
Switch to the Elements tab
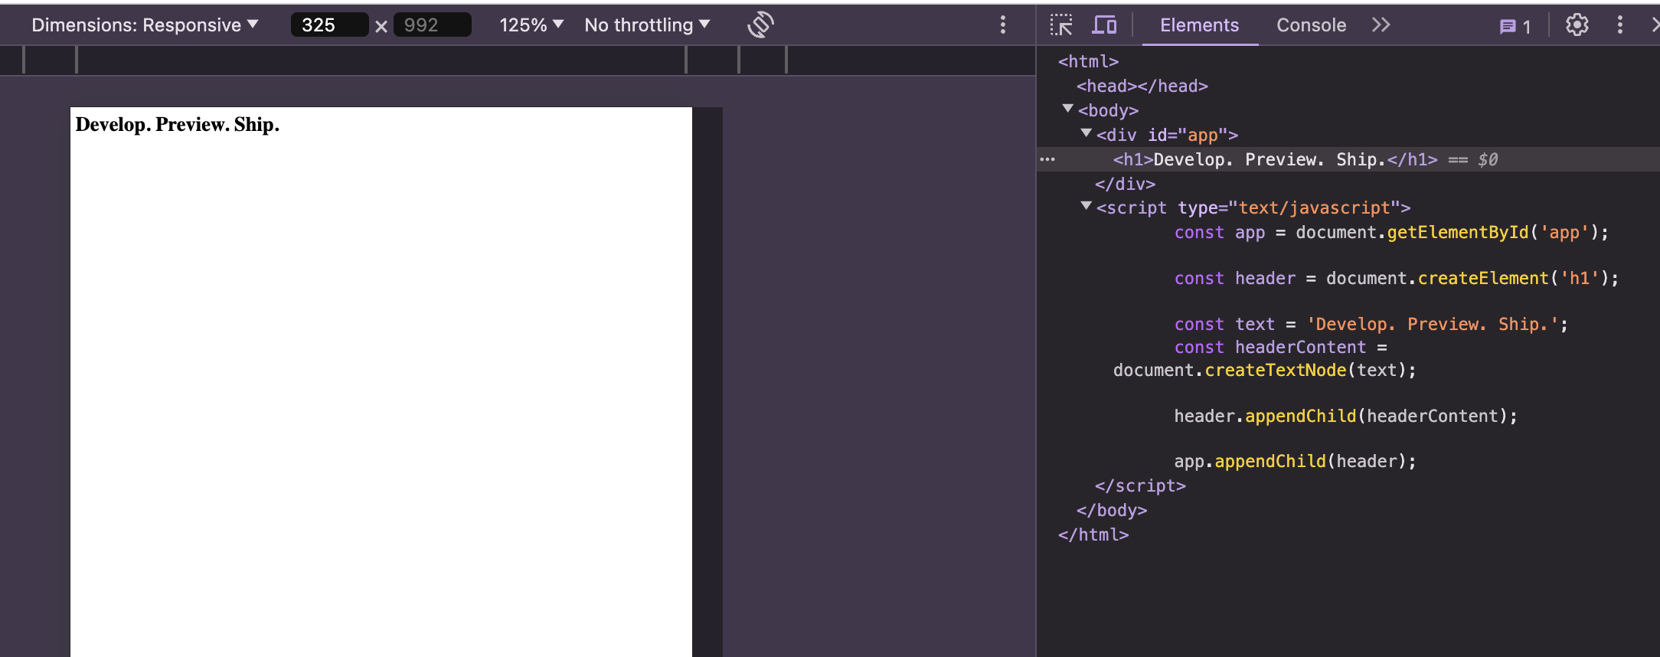pyautogui.click(x=1199, y=25)
